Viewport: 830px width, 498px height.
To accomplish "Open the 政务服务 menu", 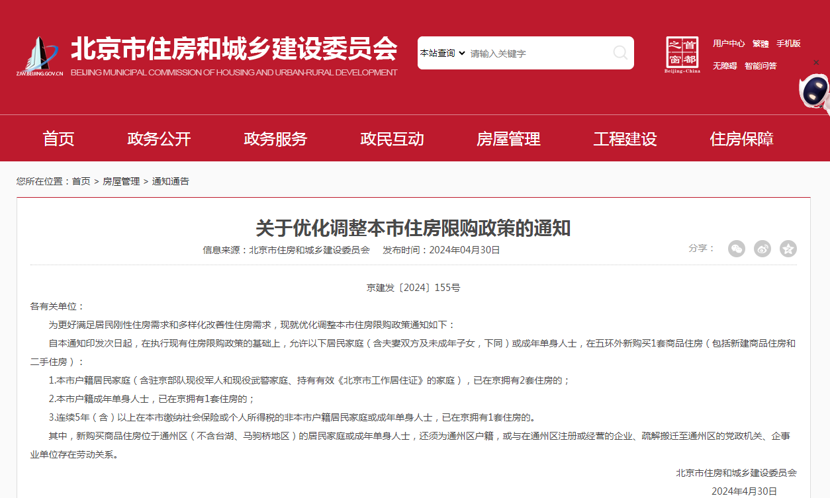I will pos(275,139).
